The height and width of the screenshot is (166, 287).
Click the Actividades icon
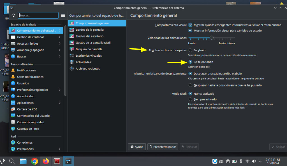(x=72, y=62)
